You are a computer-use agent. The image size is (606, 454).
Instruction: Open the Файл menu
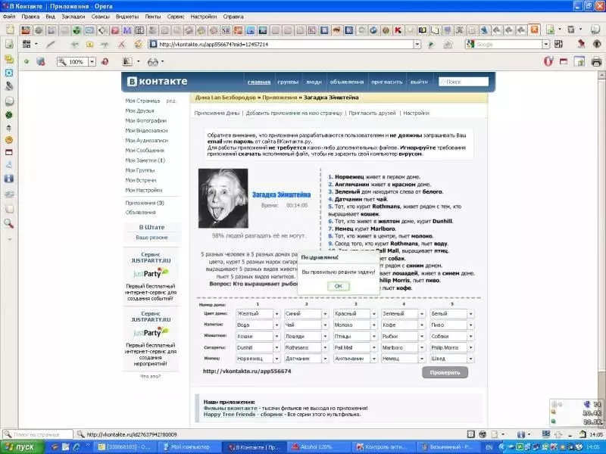pyautogui.click(x=9, y=17)
